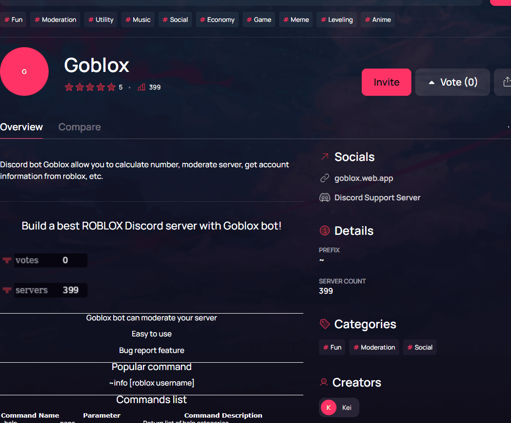The width and height of the screenshot is (511, 423).
Task: Click 'Parameter' column header
Action: 102,415
